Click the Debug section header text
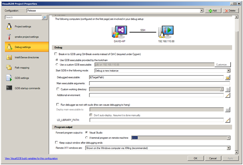The image size is (243, 165). [58, 48]
